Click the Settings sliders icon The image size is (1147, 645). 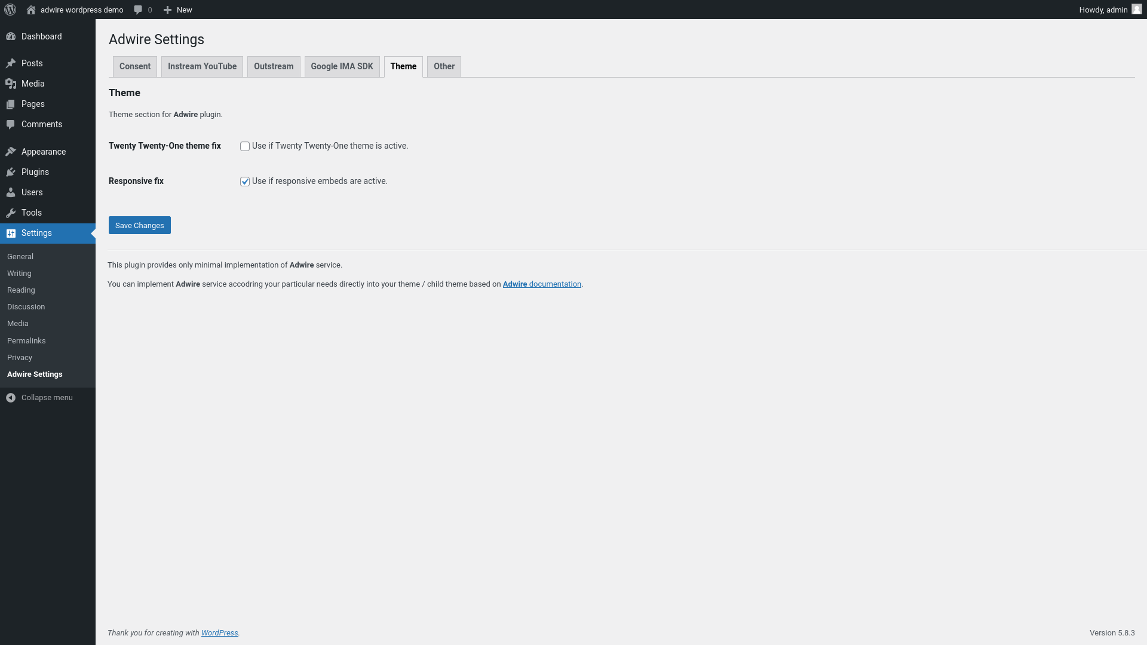(11, 233)
